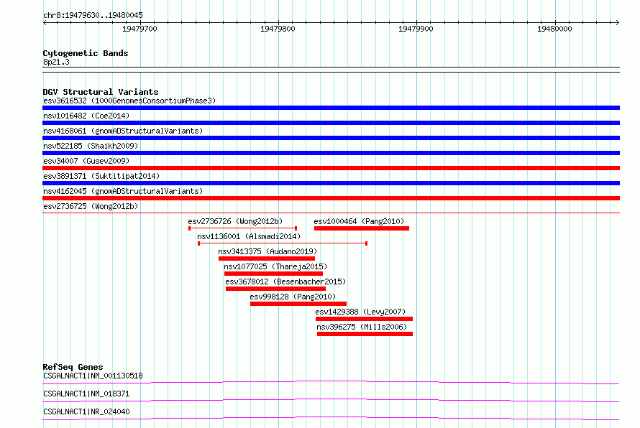
Task: Click nsv4162045 (gnomADStructuralVariants) label
Action: click(123, 191)
